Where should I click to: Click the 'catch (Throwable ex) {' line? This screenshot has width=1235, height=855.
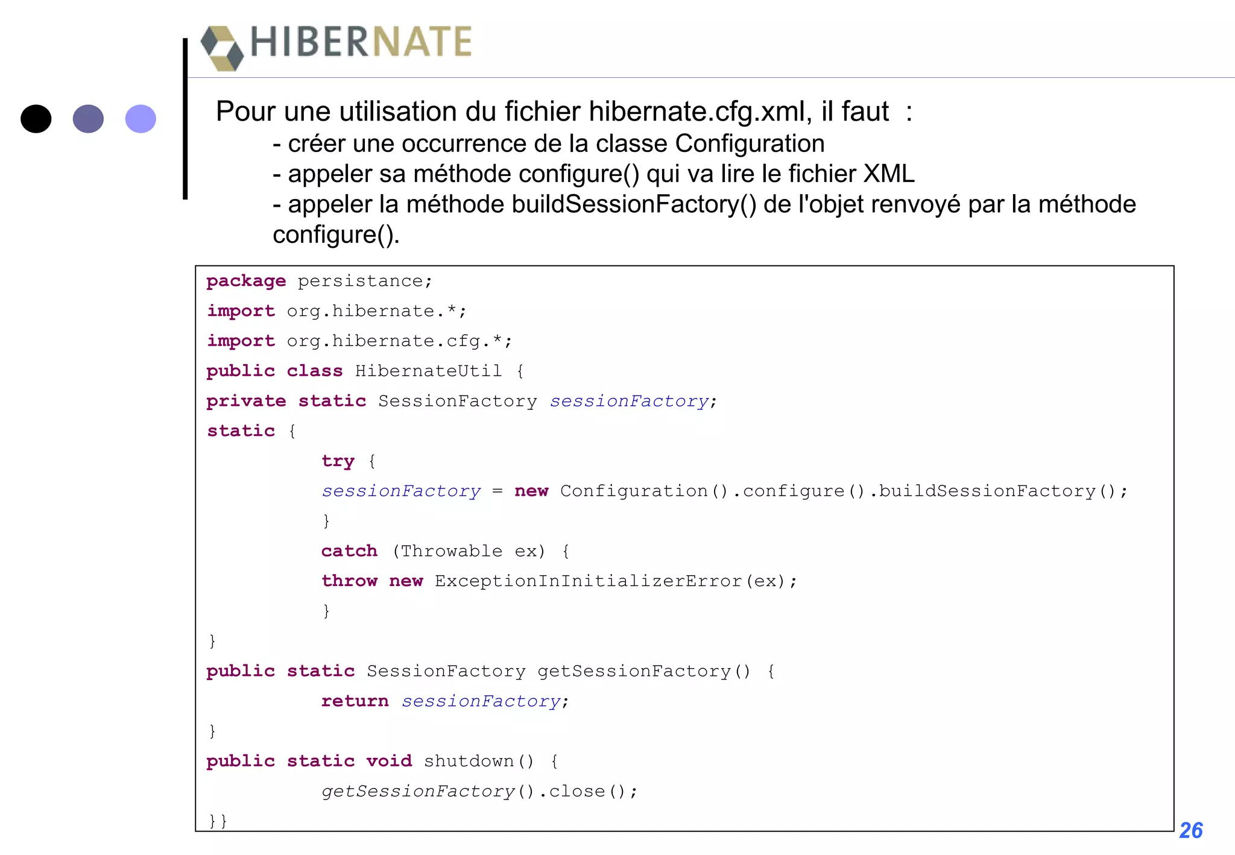(445, 551)
